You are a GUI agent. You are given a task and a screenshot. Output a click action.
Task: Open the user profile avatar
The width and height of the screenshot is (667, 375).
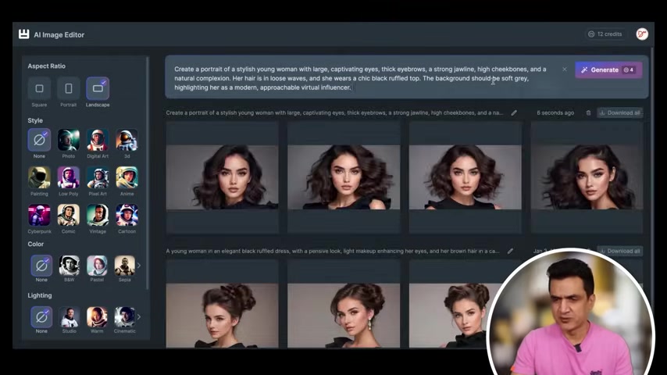[x=642, y=34]
